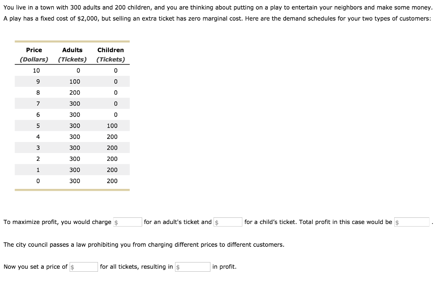Screen dimensions: 448x284
Task: Click the phrase 'in profit'
Action: 223,266
